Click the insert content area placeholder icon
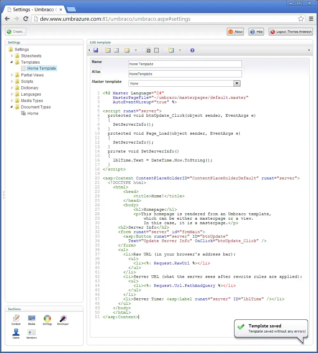The image size is (318, 353). (148, 50)
